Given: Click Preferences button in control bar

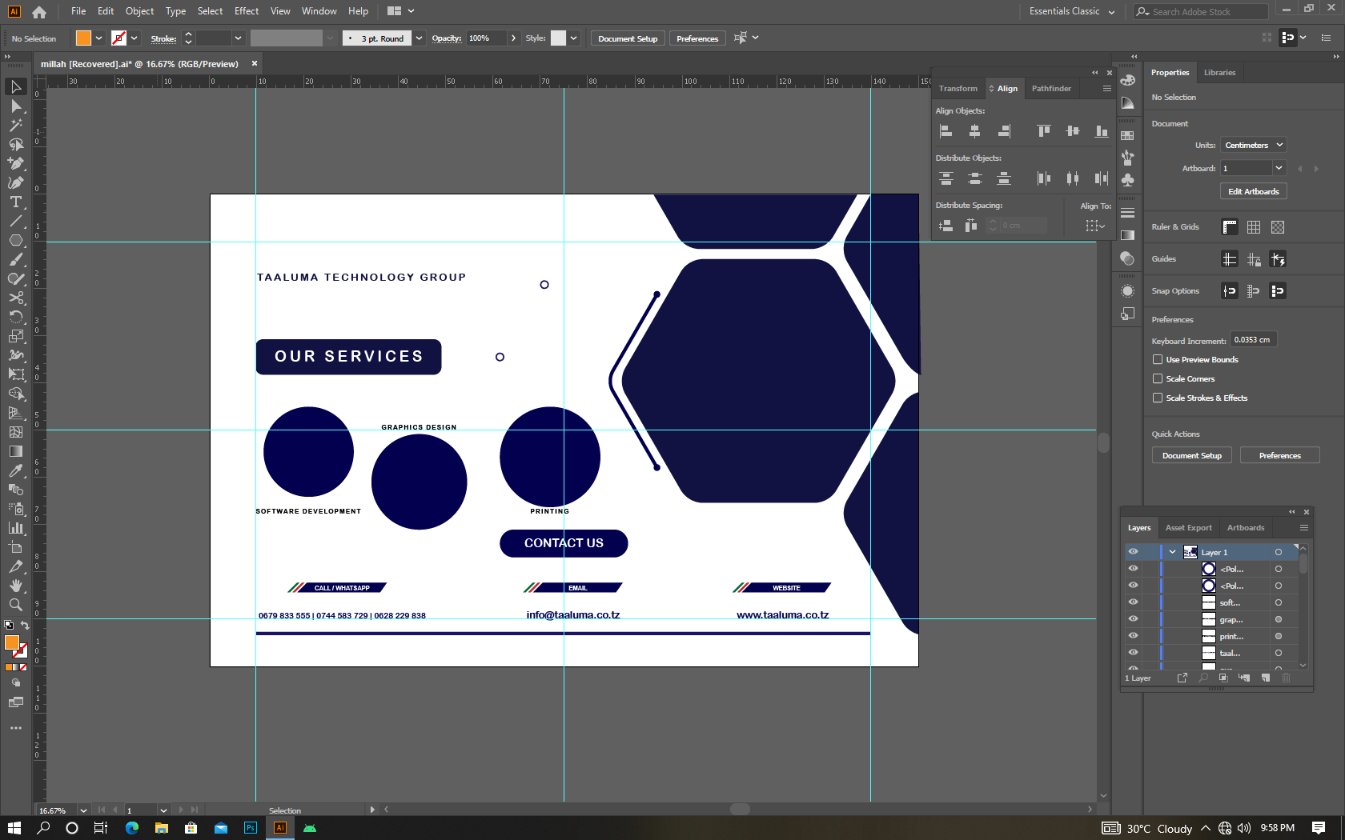Looking at the screenshot, I should tap(697, 38).
